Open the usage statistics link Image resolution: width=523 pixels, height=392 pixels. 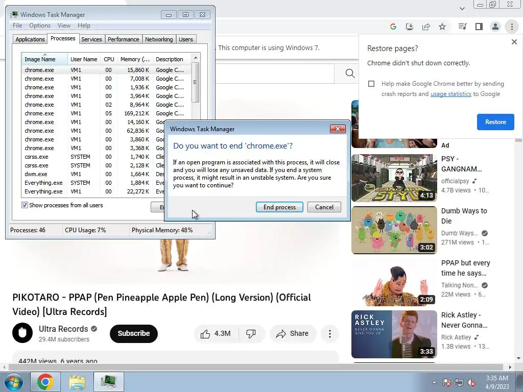point(450,94)
